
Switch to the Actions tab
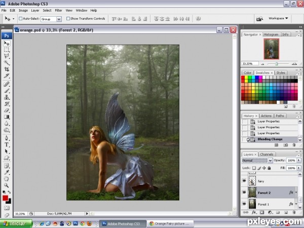(266, 116)
